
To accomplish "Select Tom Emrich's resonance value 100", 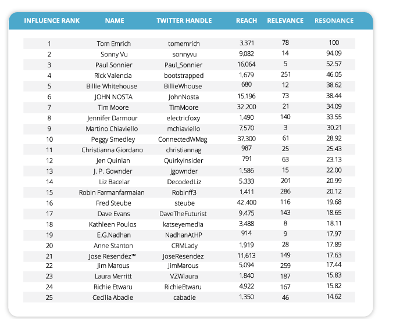I will [x=334, y=44].
